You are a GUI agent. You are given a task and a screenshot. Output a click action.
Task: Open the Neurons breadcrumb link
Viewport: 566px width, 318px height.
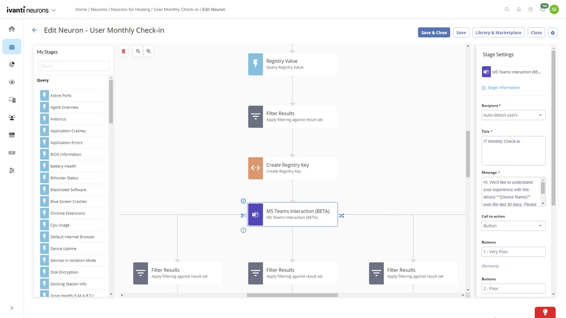(x=99, y=9)
